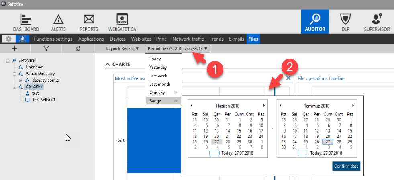394x180 pixels.
Task: Select the TESTWIN001 computer
Action: click(x=43, y=100)
